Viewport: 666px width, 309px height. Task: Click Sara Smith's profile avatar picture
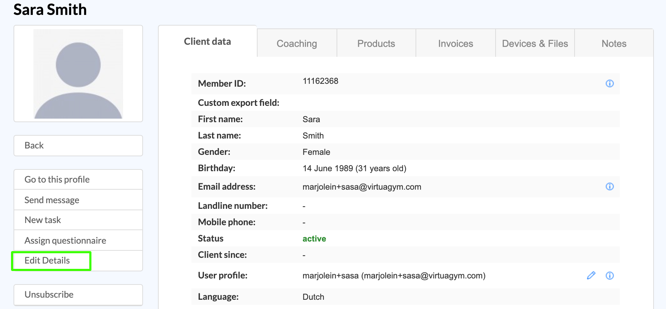78,74
